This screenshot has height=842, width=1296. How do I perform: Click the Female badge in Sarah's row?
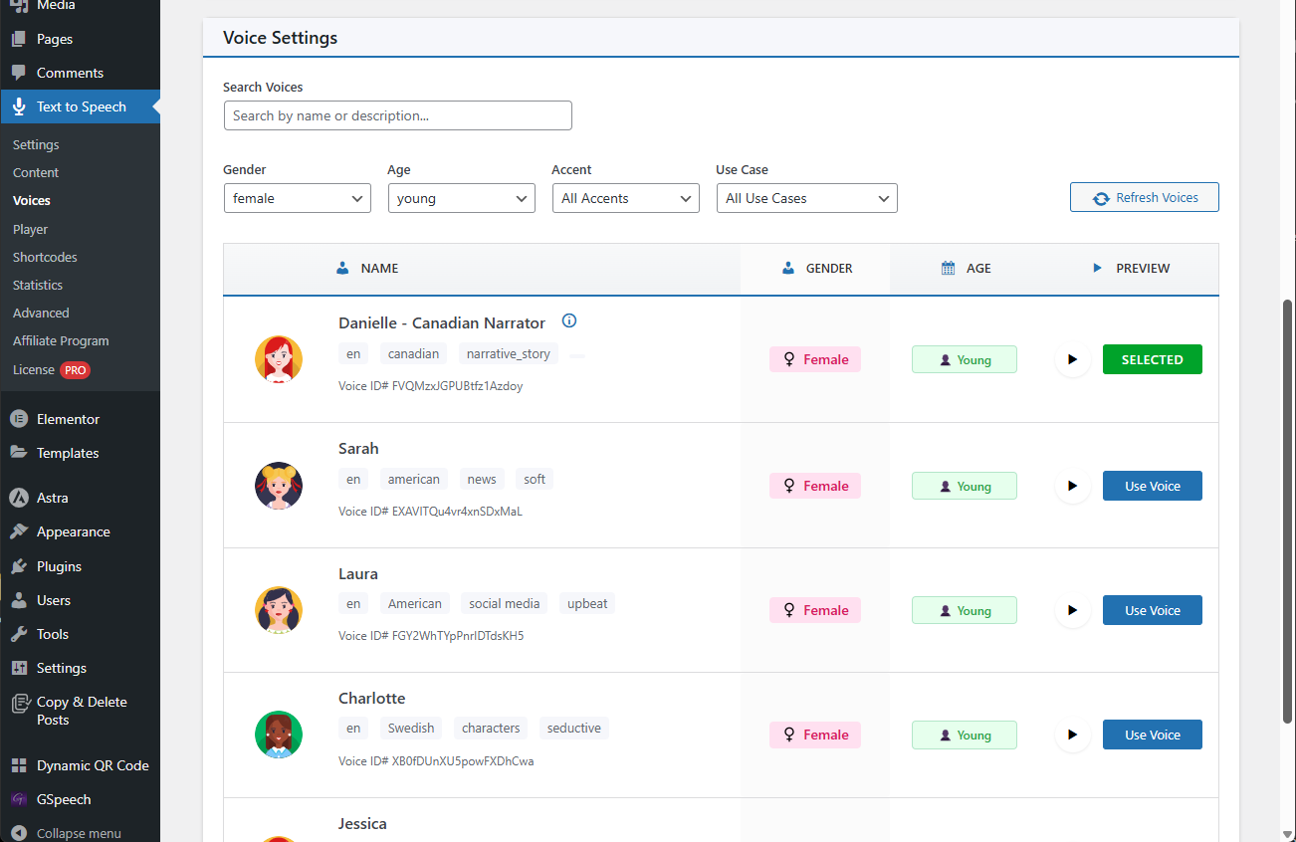[x=815, y=486]
